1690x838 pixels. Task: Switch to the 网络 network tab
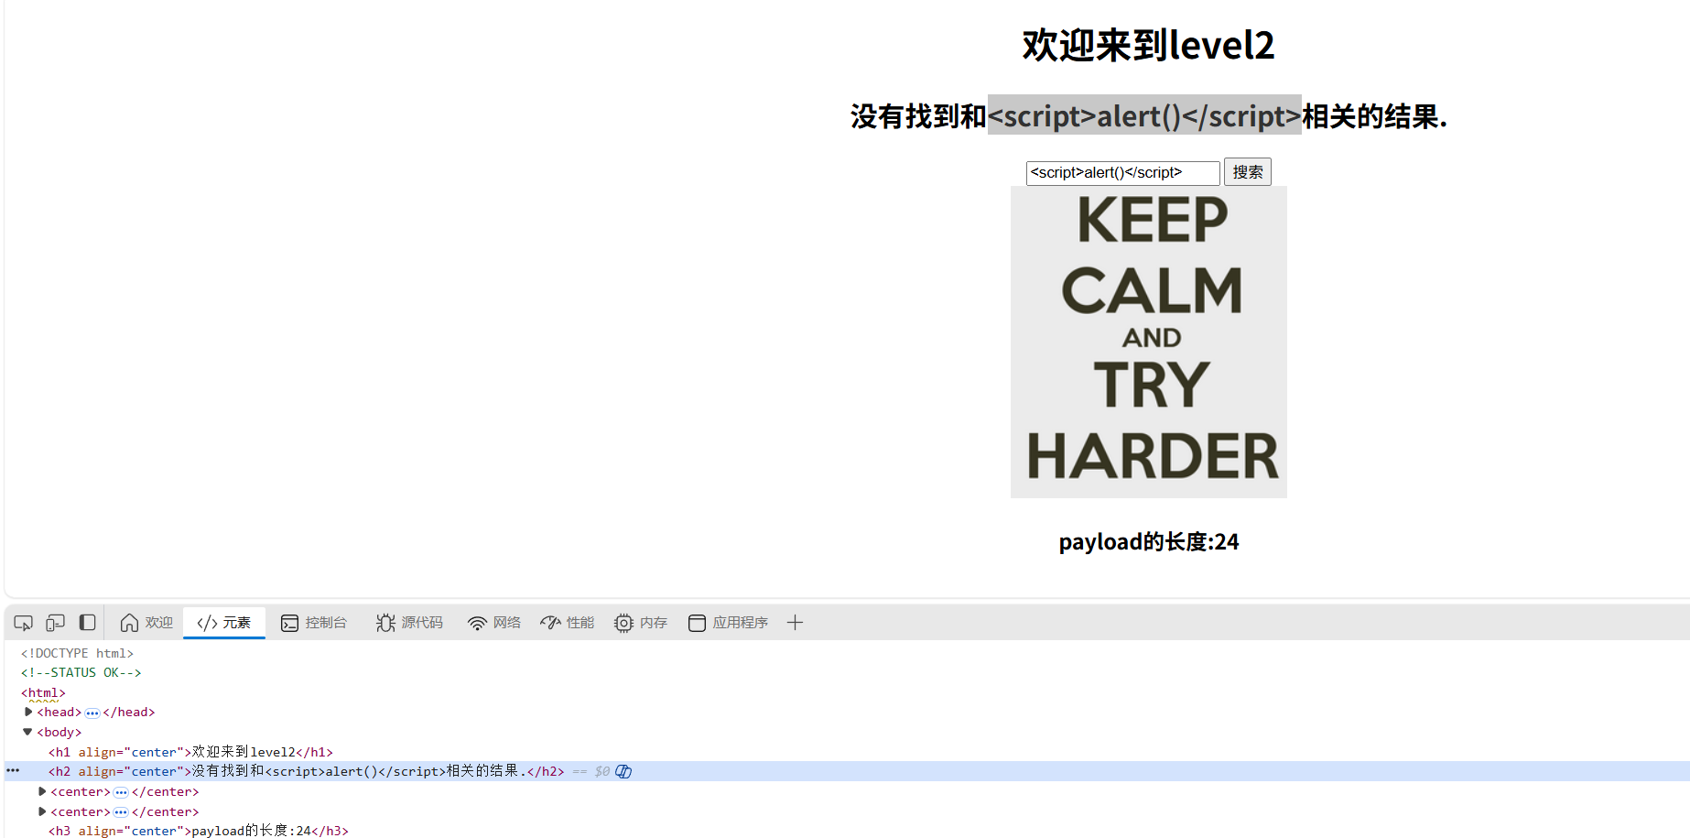tap(493, 623)
